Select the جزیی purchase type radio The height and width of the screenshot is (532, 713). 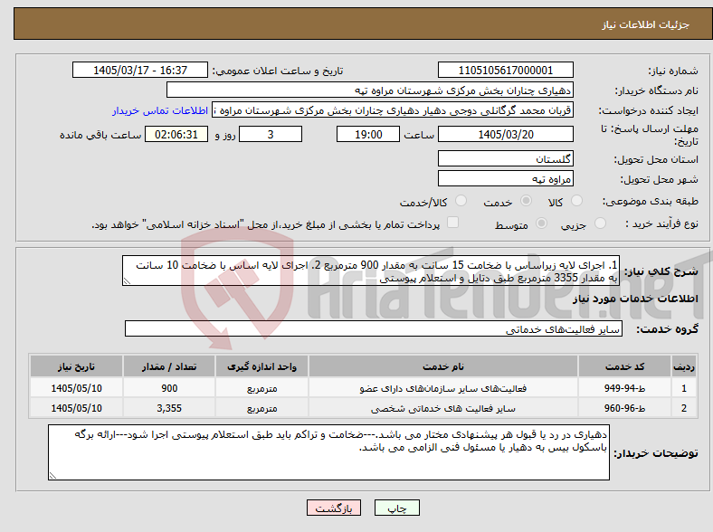point(600,223)
